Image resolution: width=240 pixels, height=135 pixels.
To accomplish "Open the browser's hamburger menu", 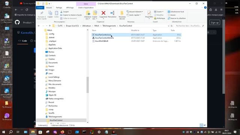I will tap(221, 10).
